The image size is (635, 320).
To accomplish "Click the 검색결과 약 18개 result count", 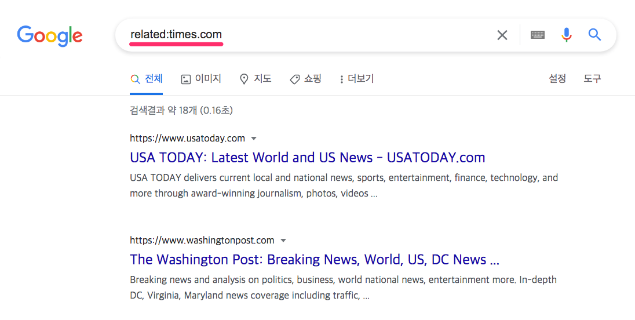I will [x=181, y=110].
